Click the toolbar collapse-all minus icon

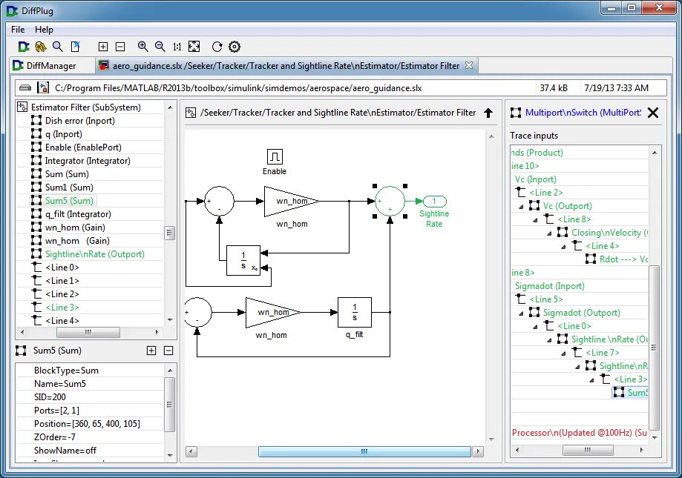pyautogui.click(x=120, y=47)
